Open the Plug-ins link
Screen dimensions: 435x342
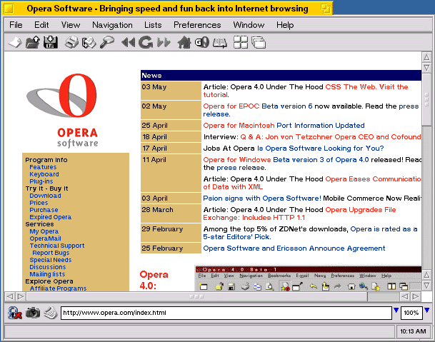(41, 181)
